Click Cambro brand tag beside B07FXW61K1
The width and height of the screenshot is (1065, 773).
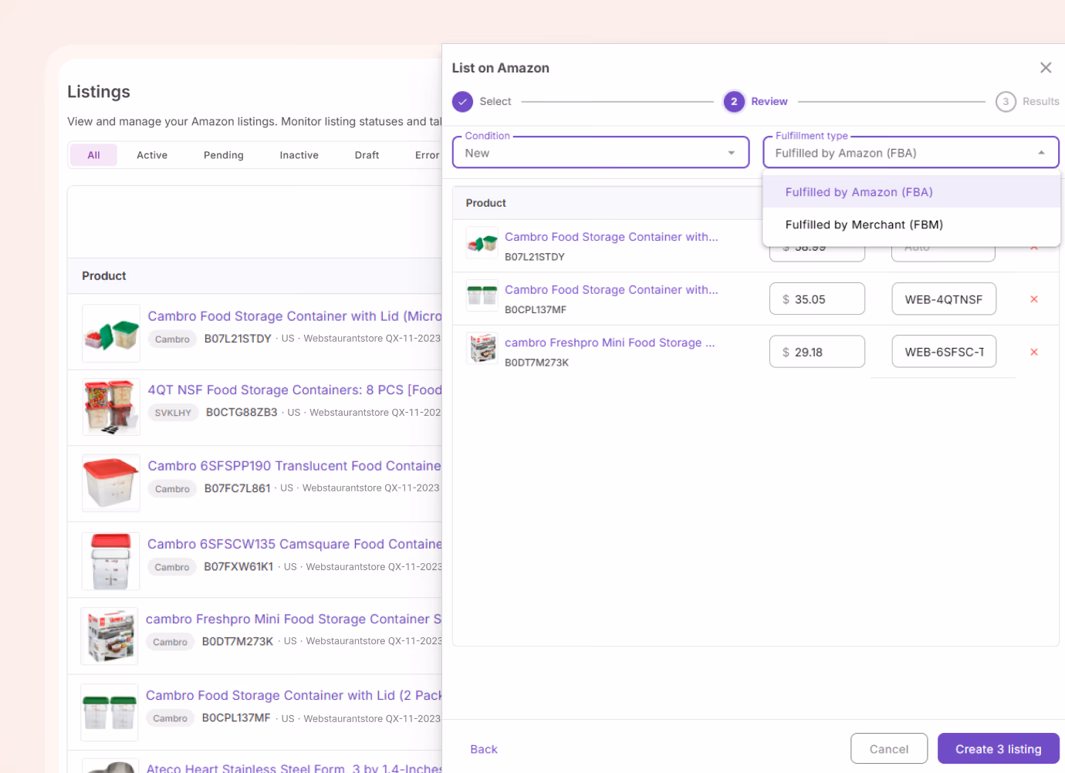[x=172, y=568]
